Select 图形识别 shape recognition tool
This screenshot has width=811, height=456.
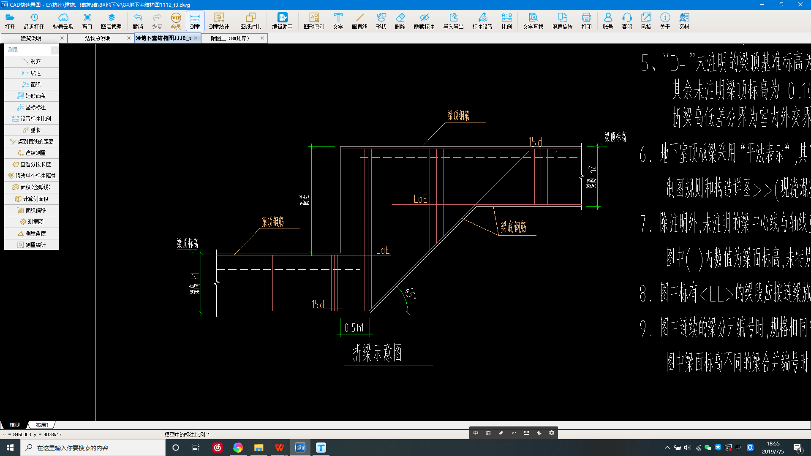tap(314, 21)
